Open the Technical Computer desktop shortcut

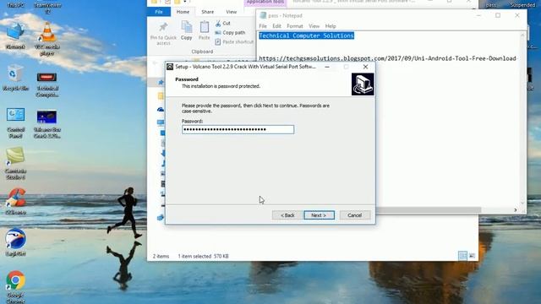[47, 84]
